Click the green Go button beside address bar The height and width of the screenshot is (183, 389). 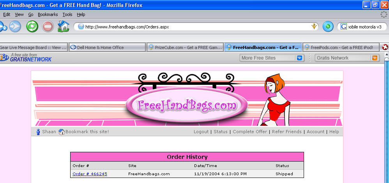coord(328,26)
